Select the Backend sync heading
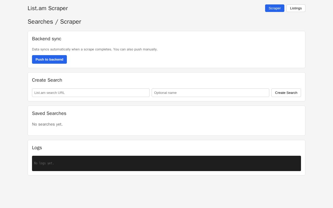 pyautogui.click(x=47, y=39)
